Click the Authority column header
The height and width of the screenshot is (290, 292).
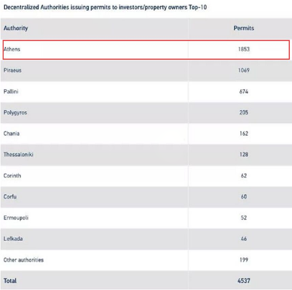coord(16,28)
